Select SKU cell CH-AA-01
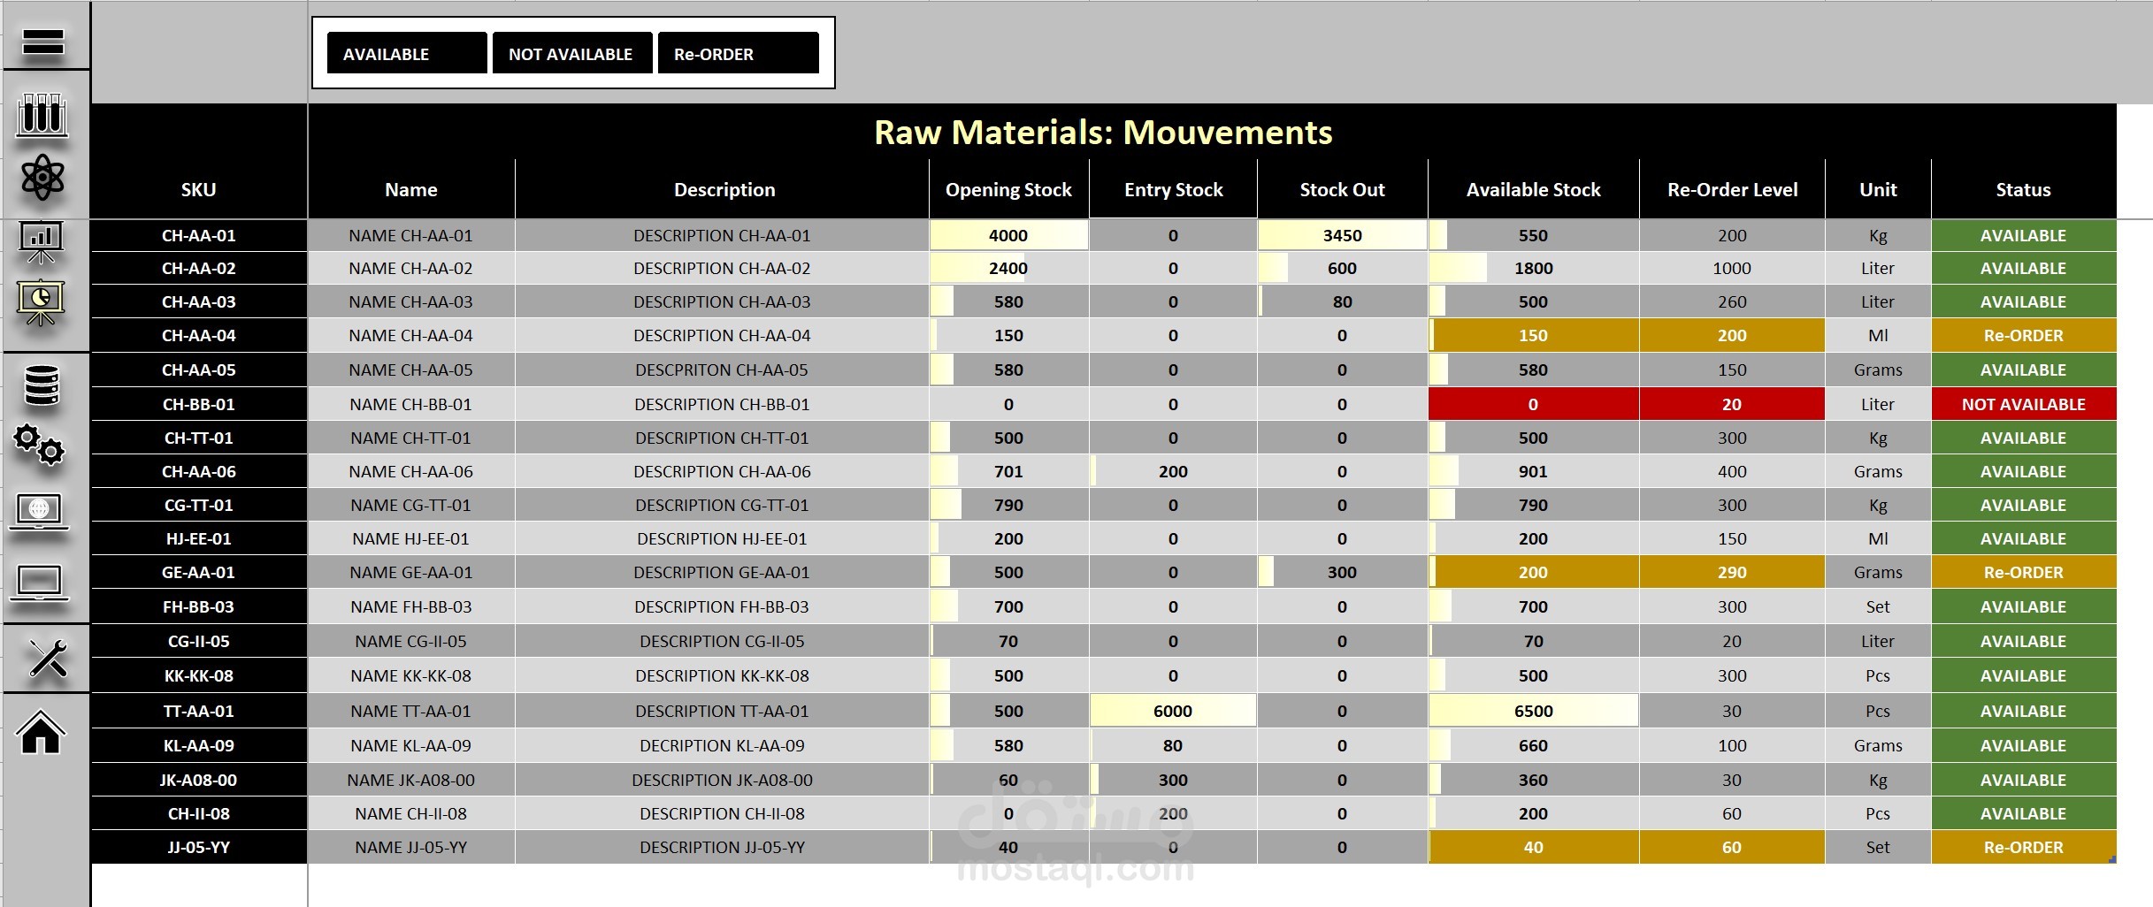This screenshot has height=907, width=2153. pyautogui.click(x=199, y=235)
